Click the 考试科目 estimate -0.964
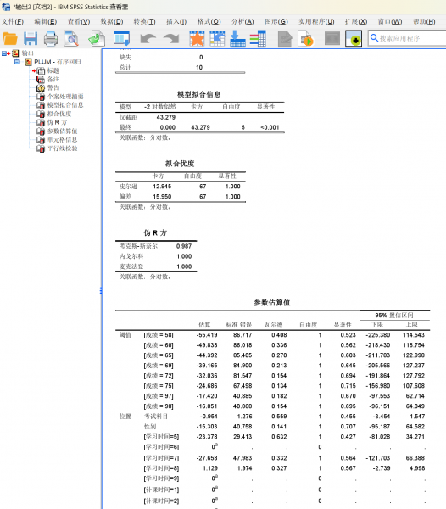446x509 pixels. pos(207,417)
